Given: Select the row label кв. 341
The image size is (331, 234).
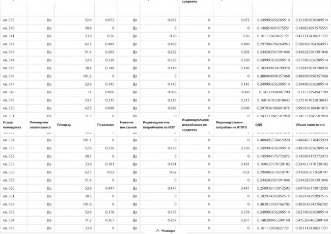Looking at the screenshot, I should 9,36.
